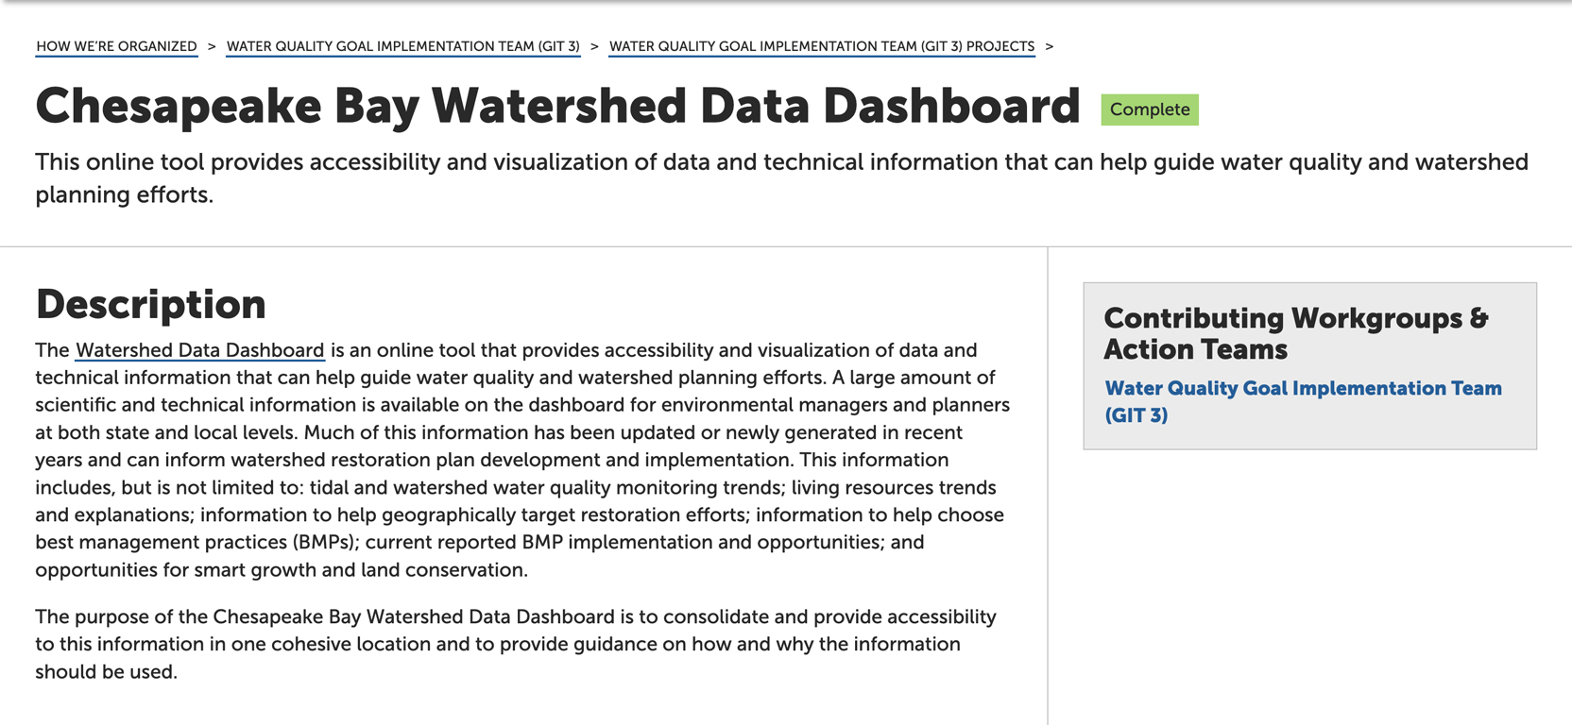Click the green Complete status badge

tap(1149, 110)
